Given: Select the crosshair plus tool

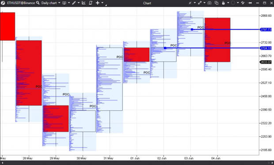Looking at the screenshot, I should pyautogui.click(x=98, y=3).
